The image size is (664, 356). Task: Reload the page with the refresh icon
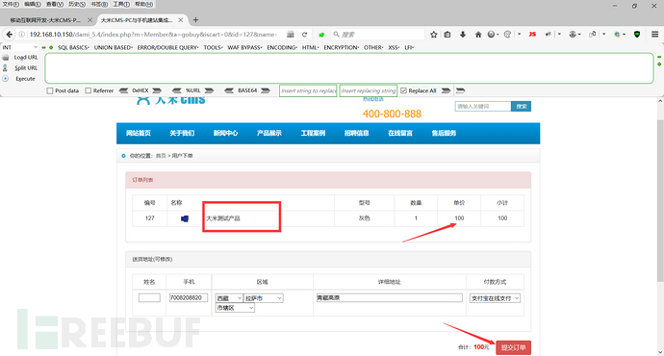click(304, 35)
